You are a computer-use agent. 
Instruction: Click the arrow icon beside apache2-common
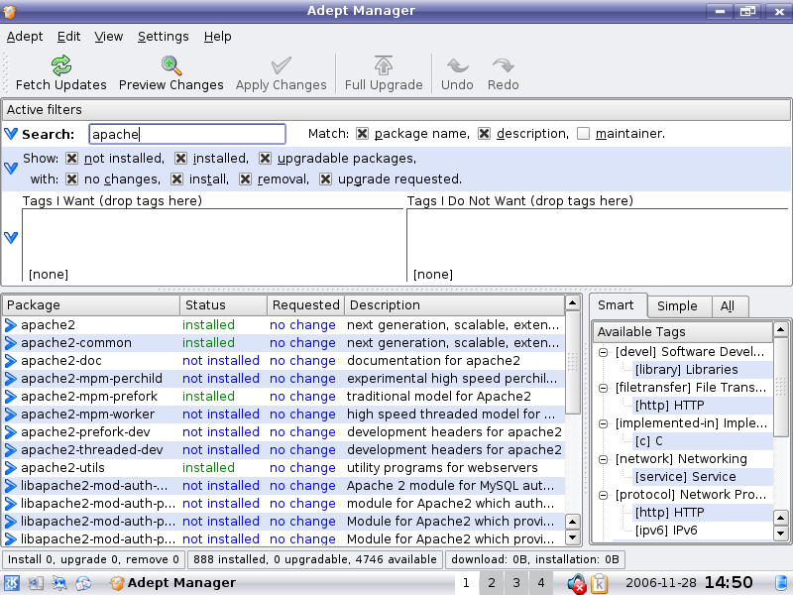[11, 343]
